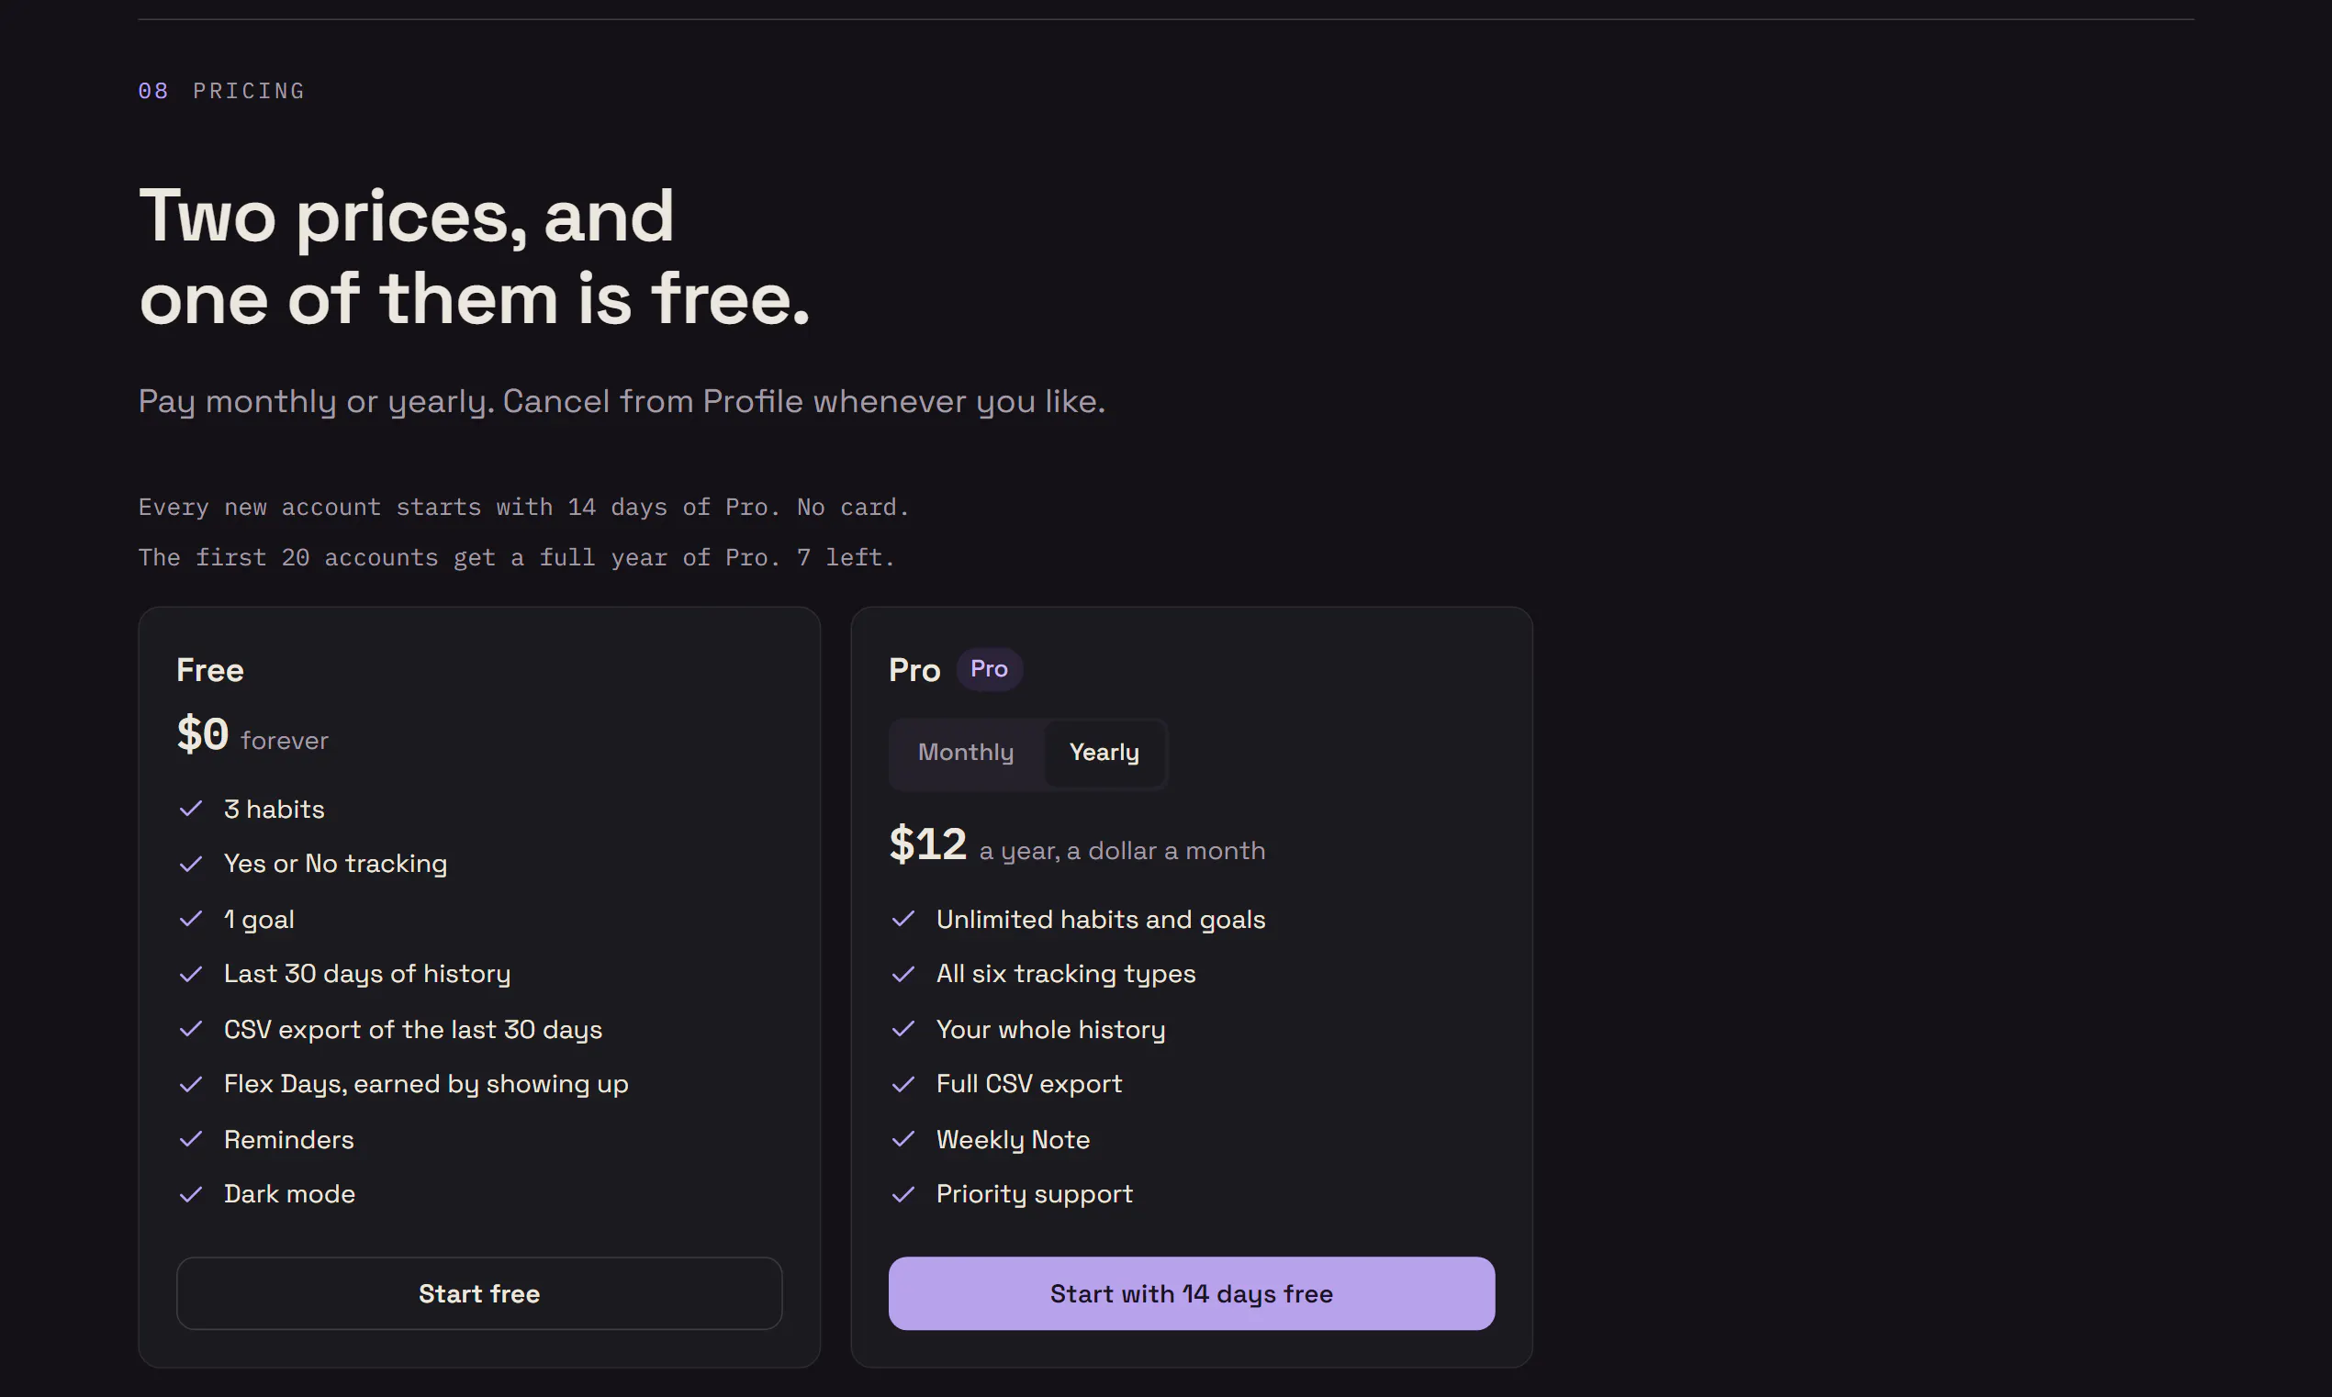Click the checkmark next to Dark mode
This screenshot has width=2332, height=1397.
[x=191, y=1193]
